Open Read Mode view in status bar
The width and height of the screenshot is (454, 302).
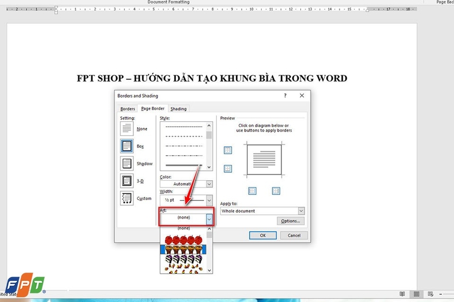tap(402, 294)
